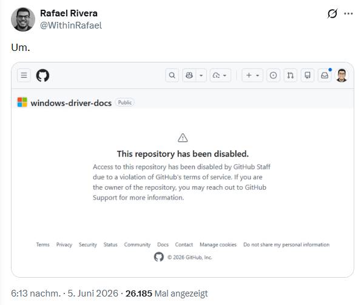Click the 26.185 Mal angezeigt view count
This screenshot has height=305, width=364.
[x=167, y=293]
